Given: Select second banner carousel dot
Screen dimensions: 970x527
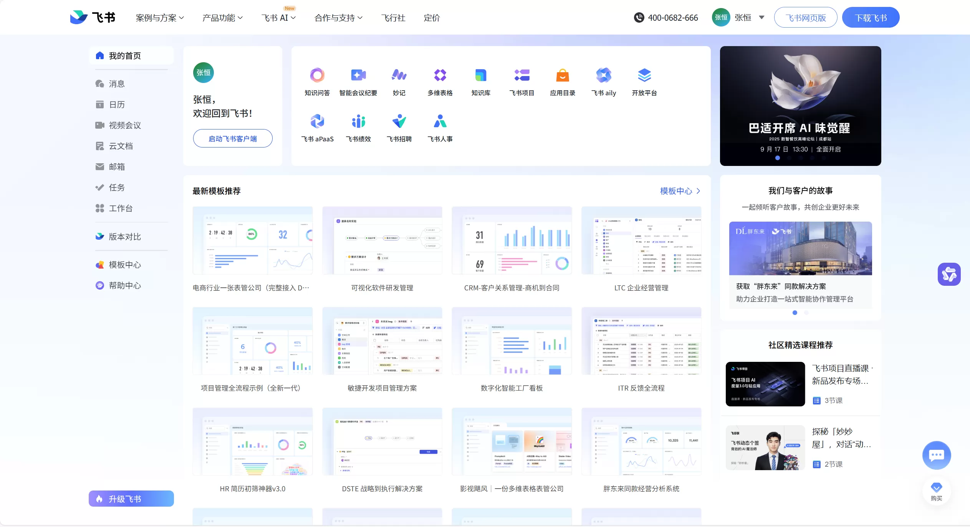Looking at the screenshot, I should [x=789, y=158].
